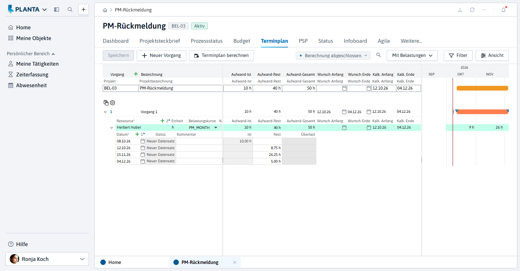
Task: Open calendar for Vorgang 1 Wunsch-Ende 04.12.26
Action: (369, 112)
